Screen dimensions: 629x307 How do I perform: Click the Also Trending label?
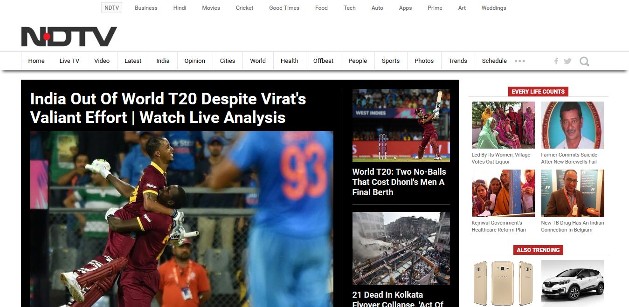click(538, 250)
